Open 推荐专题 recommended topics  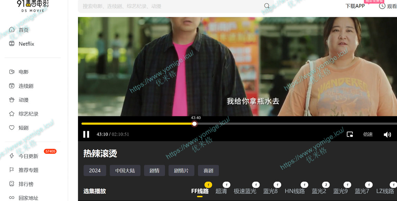[x=28, y=170]
